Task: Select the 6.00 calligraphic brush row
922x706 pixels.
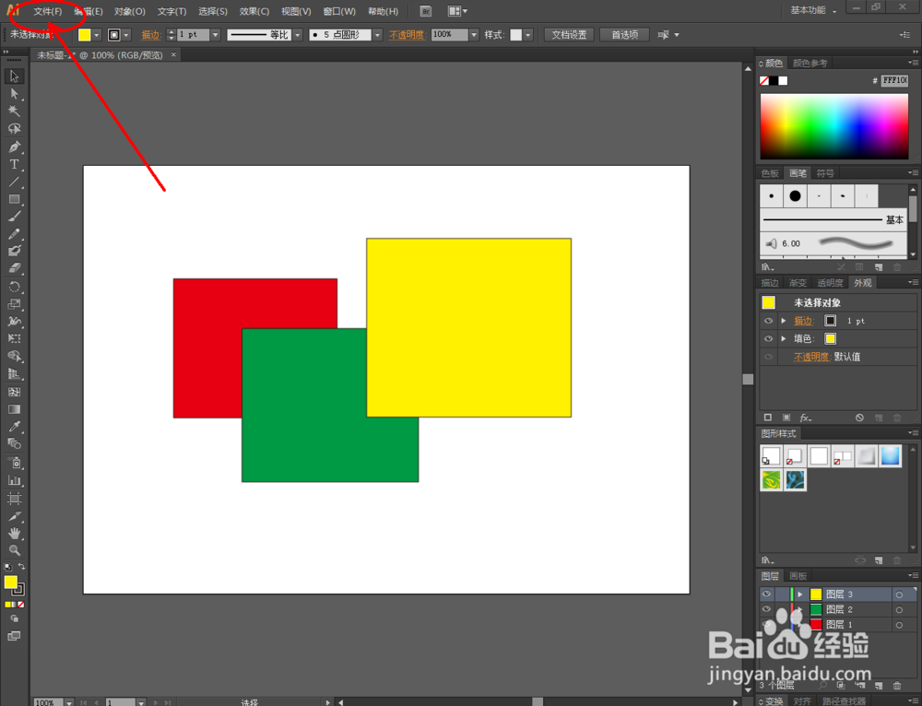Action: point(833,243)
